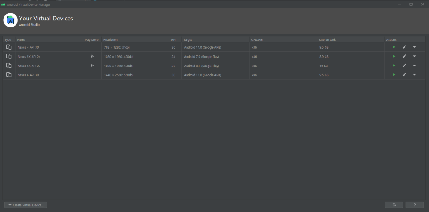Click the Android icon in the title bar
The image size is (429, 212).
[x=3, y=4]
